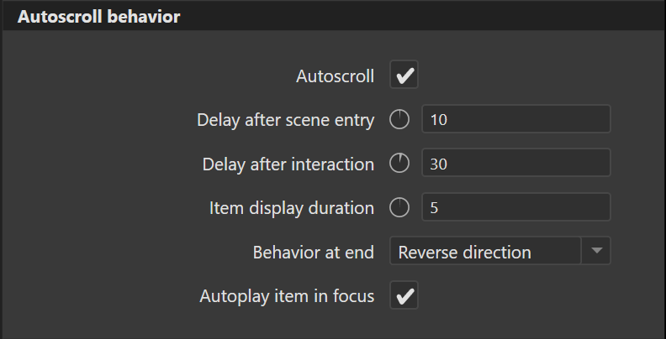The width and height of the screenshot is (666, 339).
Task: Click the value 10 in the delay field
Action: (439, 120)
